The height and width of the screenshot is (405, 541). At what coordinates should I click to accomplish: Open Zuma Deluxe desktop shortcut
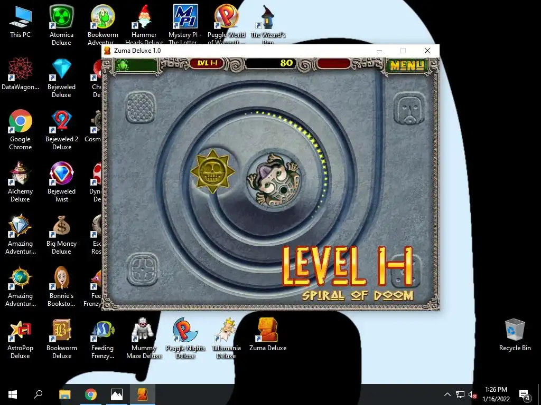(268, 335)
